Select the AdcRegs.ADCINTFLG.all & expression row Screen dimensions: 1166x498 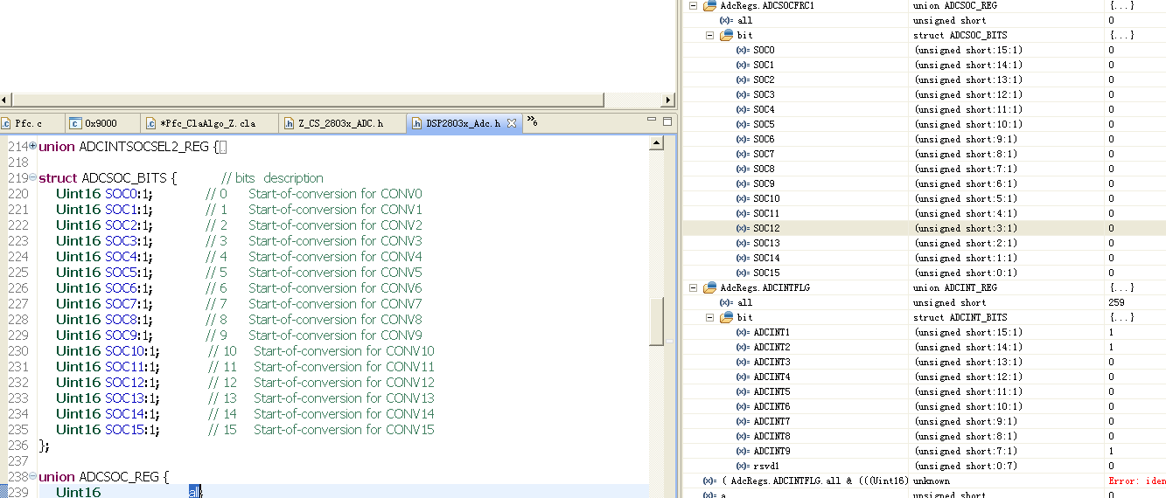(924, 481)
